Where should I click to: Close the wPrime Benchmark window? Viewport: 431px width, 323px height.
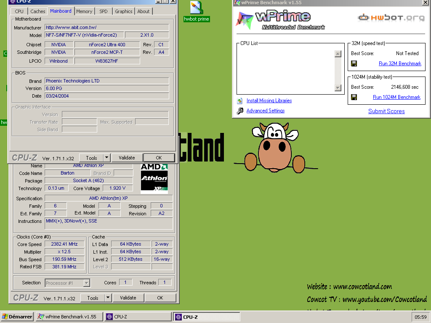[x=425, y=3]
